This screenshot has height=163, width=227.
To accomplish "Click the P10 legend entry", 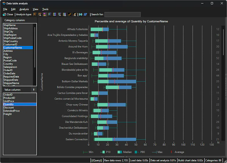I will pyautogui.click(x=105, y=152).
